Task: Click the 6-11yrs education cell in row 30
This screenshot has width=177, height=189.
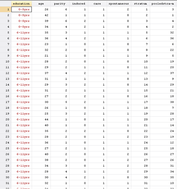Action: (x=21, y=177)
